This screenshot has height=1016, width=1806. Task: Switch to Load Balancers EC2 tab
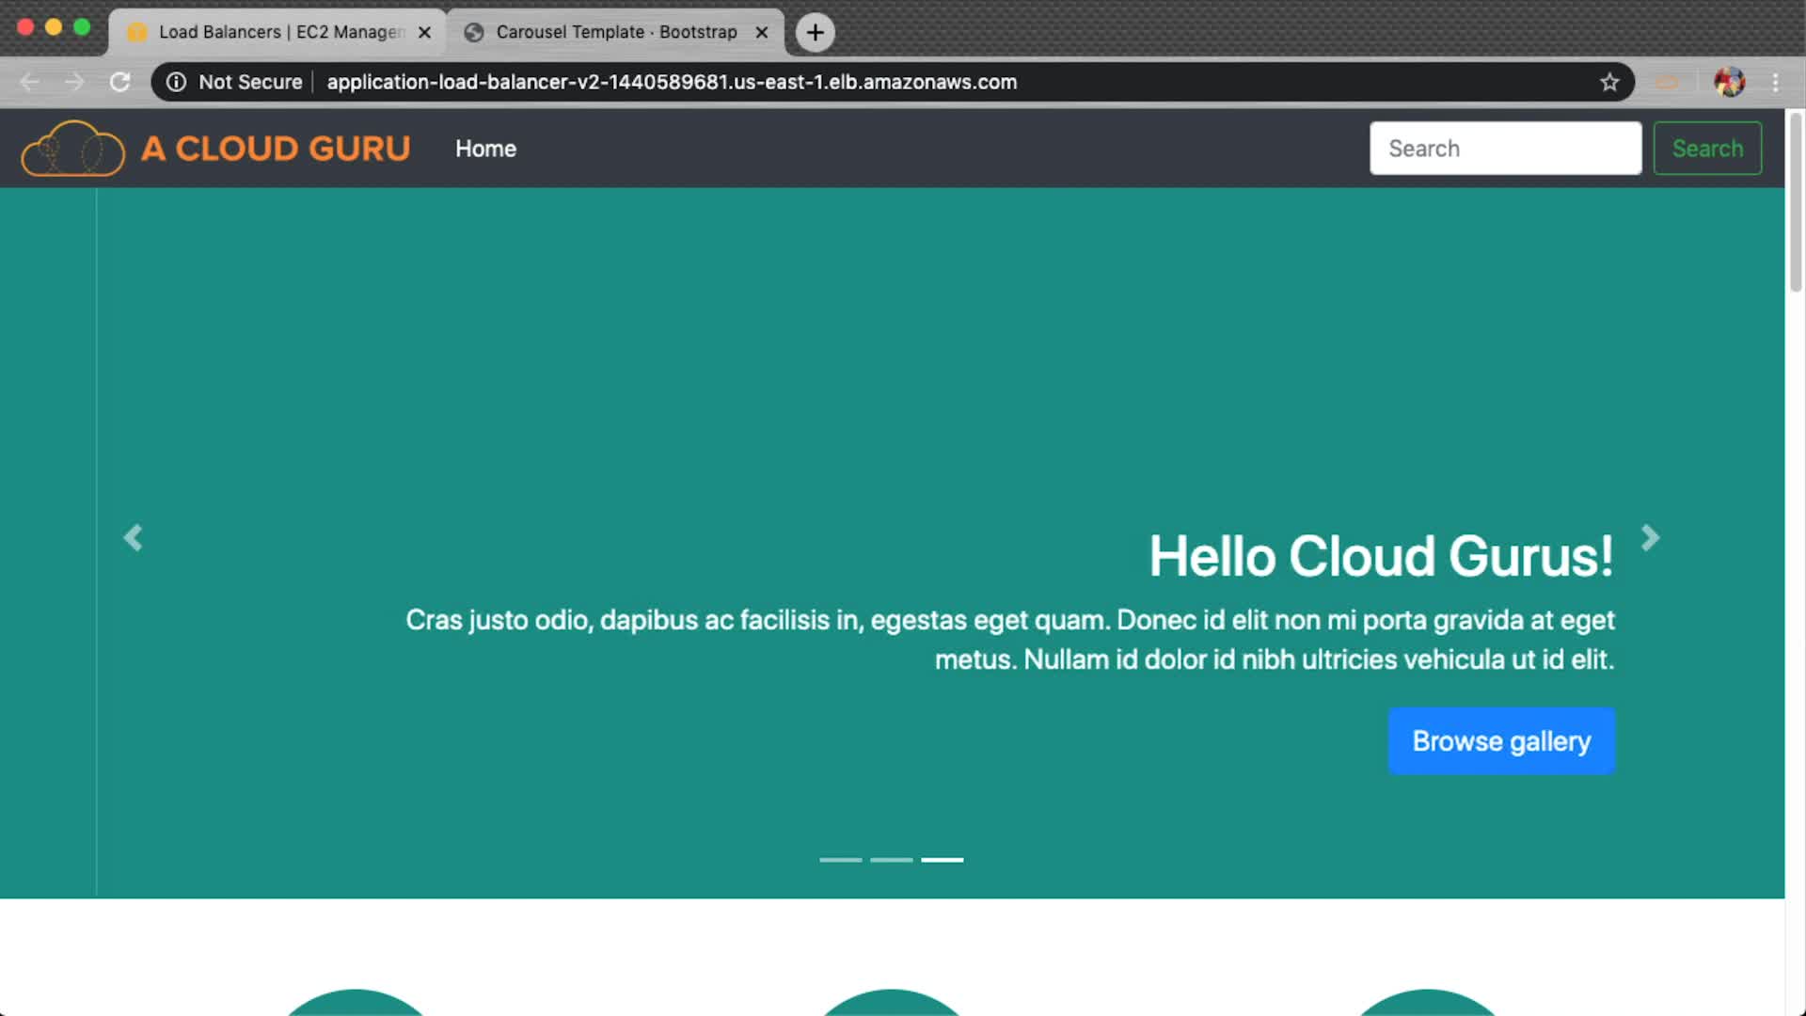coord(273,32)
